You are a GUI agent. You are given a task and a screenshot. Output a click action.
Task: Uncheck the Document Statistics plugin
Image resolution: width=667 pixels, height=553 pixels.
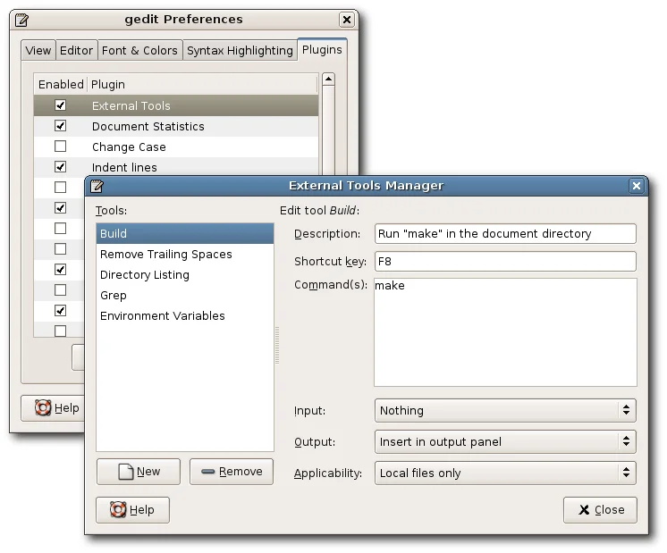(61, 126)
